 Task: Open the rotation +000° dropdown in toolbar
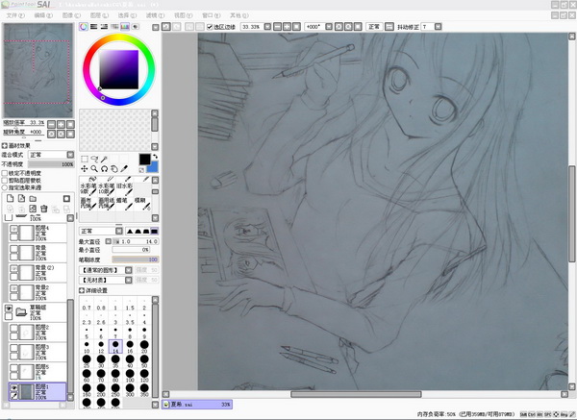click(329, 27)
